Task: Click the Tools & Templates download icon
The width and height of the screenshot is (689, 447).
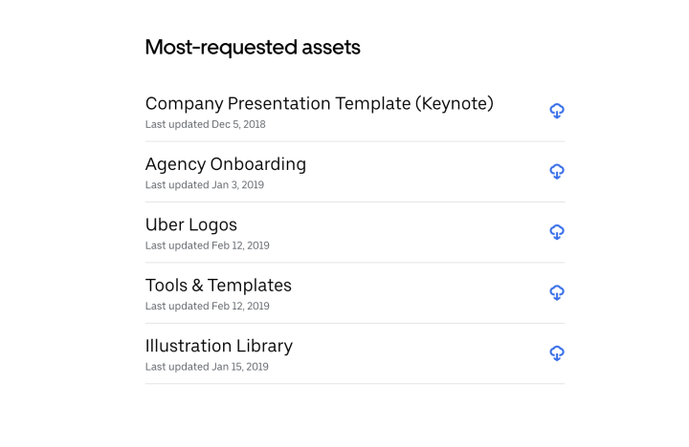Action: click(x=557, y=292)
